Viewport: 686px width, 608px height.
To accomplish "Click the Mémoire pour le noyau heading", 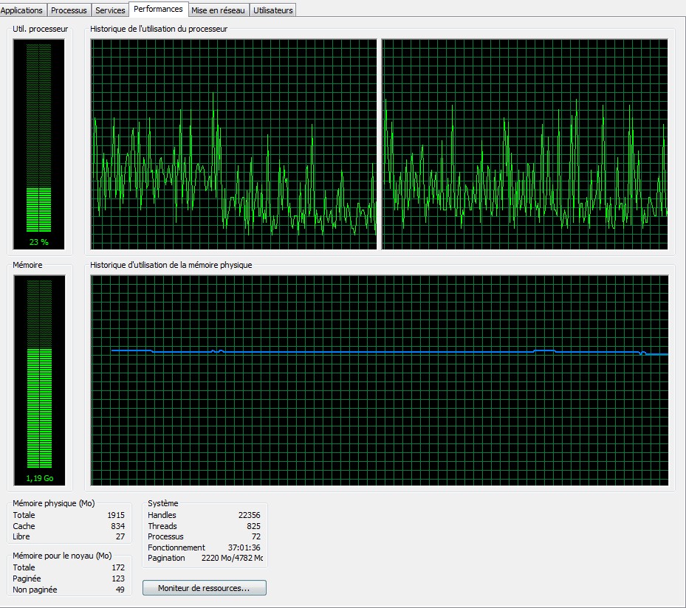I will point(62,556).
